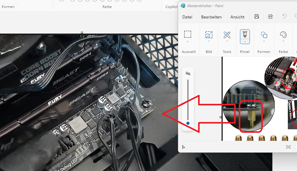Image resolution: width=297 pixels, height=171 pixels.
Task: Open the Ansicht menu
Action: click(237, 17)
